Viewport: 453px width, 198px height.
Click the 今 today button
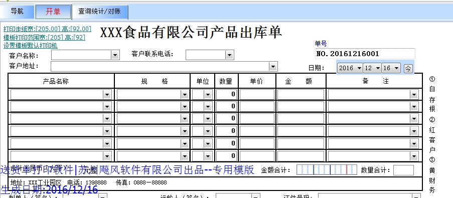(408, 68)
